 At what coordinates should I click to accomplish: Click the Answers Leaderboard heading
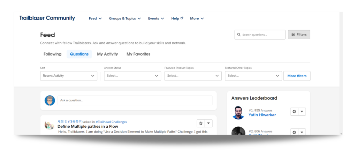[x=254, y=98]
